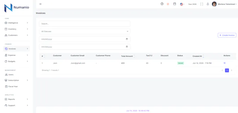Open the Expense menu item
Image resolution: width=238 pixels, height=113 pixels.
point(16,55)
